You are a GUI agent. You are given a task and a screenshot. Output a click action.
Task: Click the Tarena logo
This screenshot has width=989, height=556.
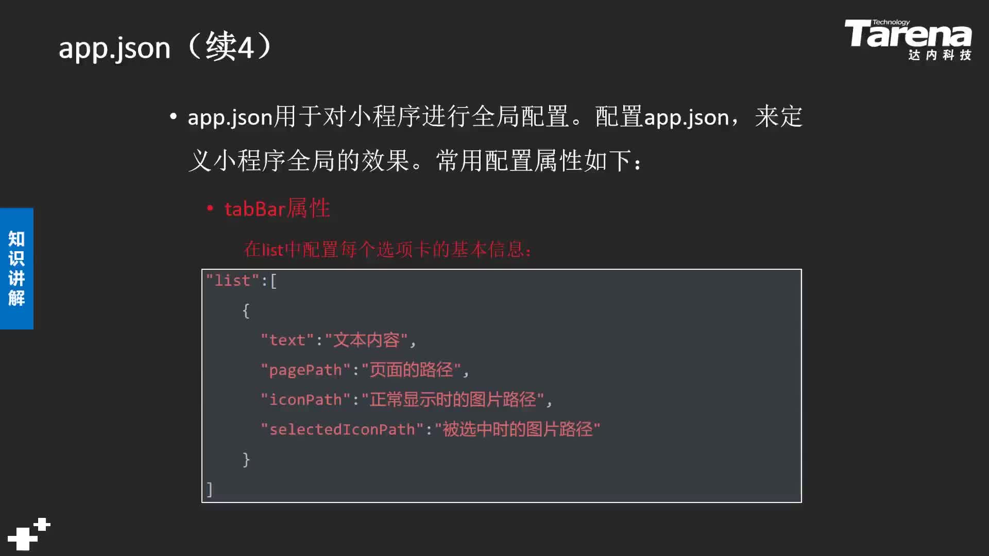point(908,40)
